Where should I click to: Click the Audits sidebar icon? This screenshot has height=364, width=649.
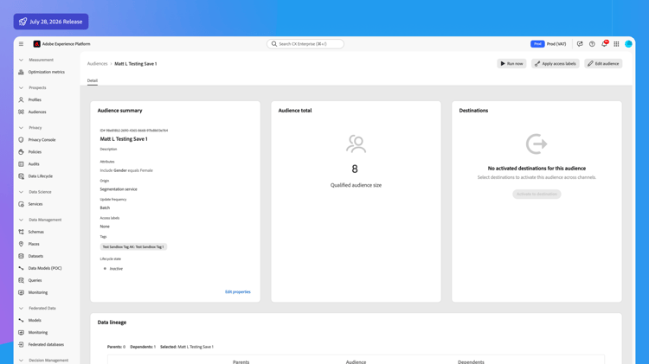coord(21,163)
